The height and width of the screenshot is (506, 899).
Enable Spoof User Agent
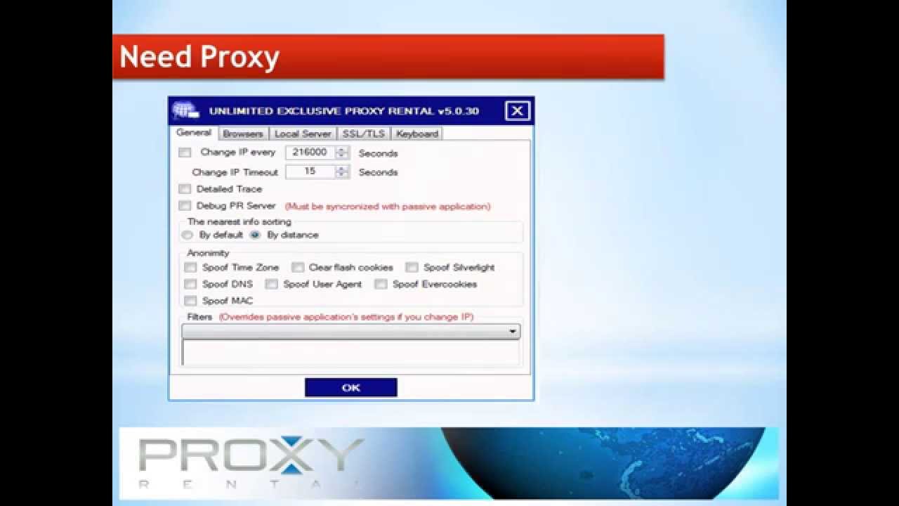pos(272,284)
